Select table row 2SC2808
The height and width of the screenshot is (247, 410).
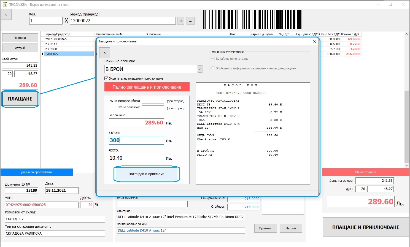pos(69,49)
